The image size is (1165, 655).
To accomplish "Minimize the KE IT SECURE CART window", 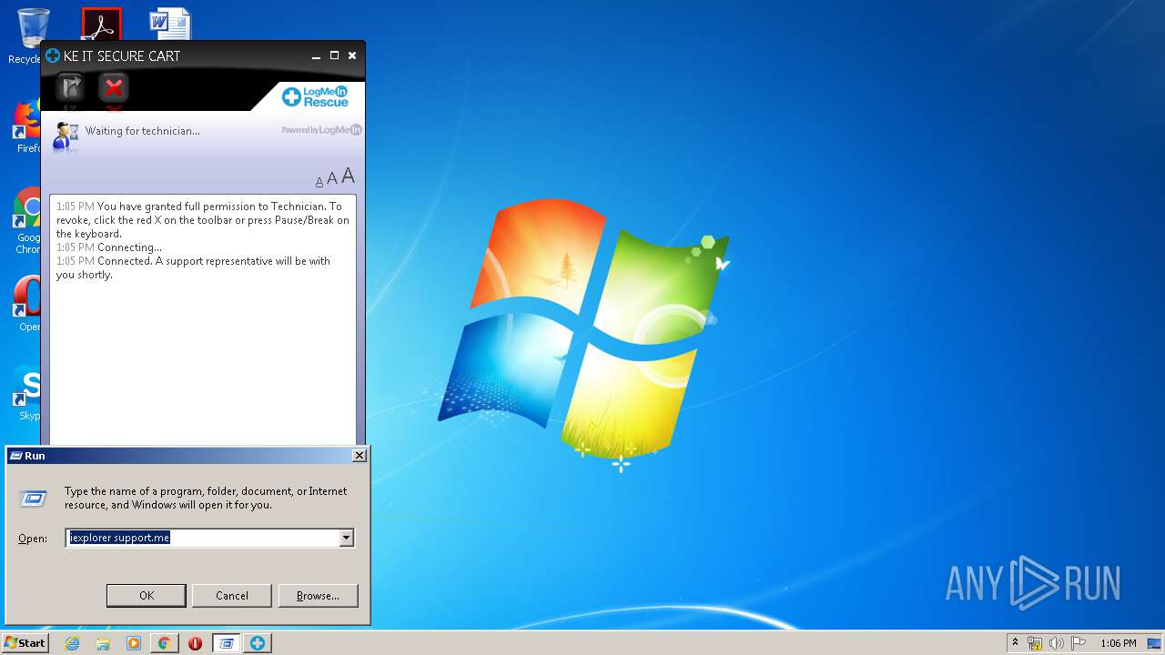I will point(316,56).
